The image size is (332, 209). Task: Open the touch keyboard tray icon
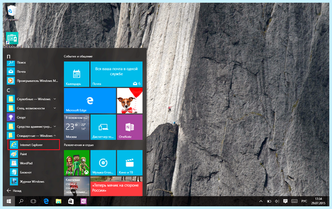[294, 201]
